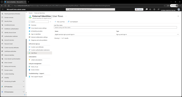Select User flows menu item
The width and height of the screenshot is (182, 97).
tap(39, 53)
